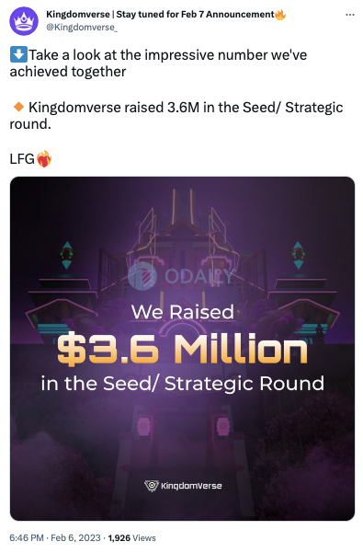The image size is (363, 553).
Task: Click the flaming heart emoji after LFG
Action: [44, 158]
